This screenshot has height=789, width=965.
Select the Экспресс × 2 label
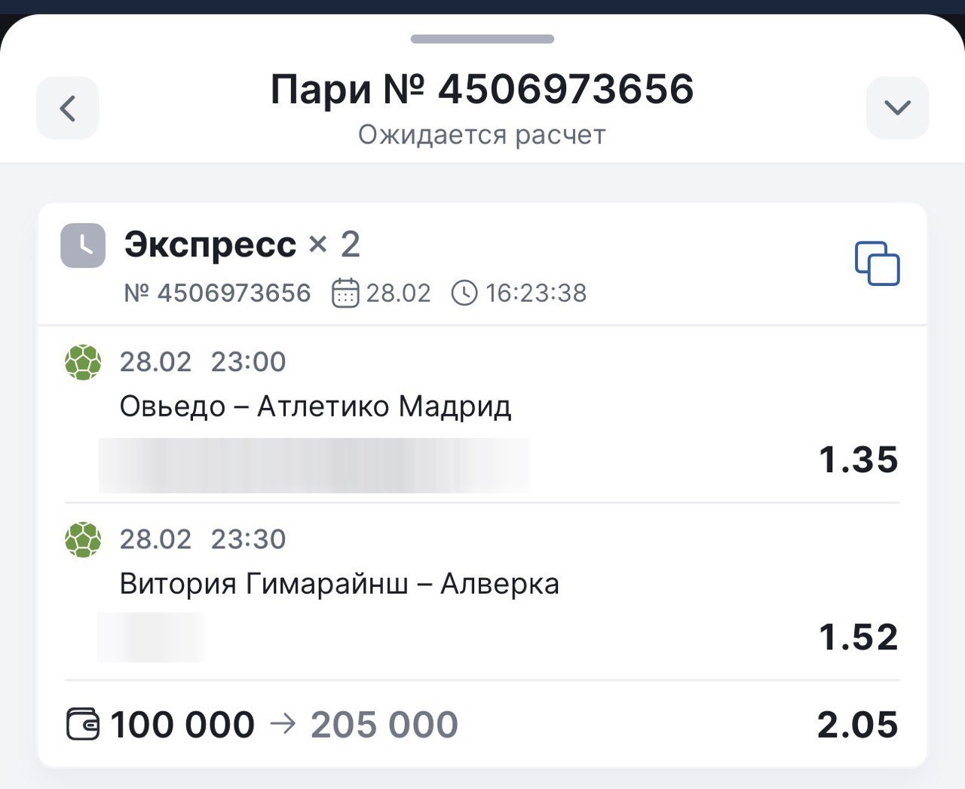click(x=242, y=244)
